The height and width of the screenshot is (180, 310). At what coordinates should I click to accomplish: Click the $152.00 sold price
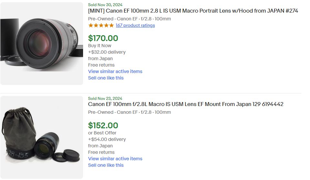(103, 125)
